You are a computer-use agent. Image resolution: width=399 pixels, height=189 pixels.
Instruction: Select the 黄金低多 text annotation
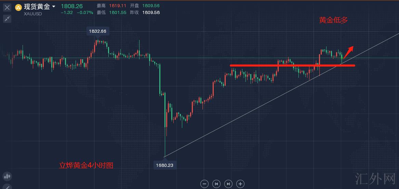pyautogui.click(x=333, y=20)
